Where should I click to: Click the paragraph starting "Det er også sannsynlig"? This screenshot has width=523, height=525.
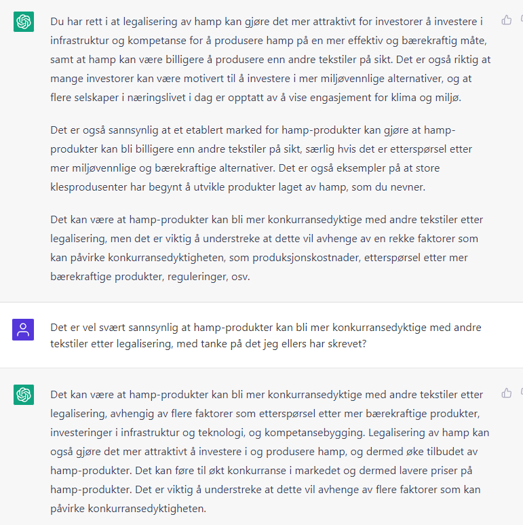pyautogui.click(x=261, y=158)
